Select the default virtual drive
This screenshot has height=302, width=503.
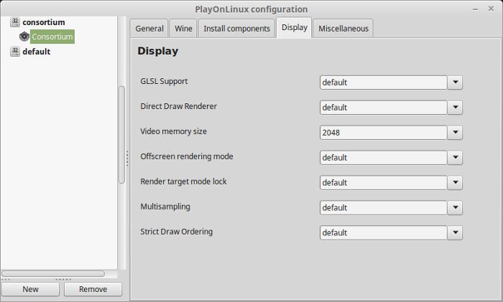[x=36, y=52]
